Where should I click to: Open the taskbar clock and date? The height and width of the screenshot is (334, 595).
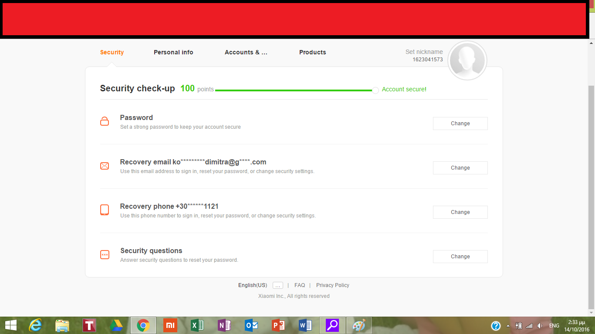577,326
